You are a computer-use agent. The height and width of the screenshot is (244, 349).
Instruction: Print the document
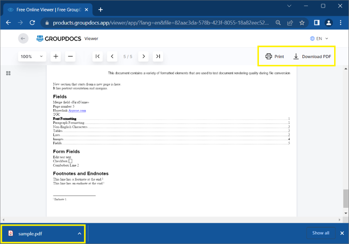[275, 56]
